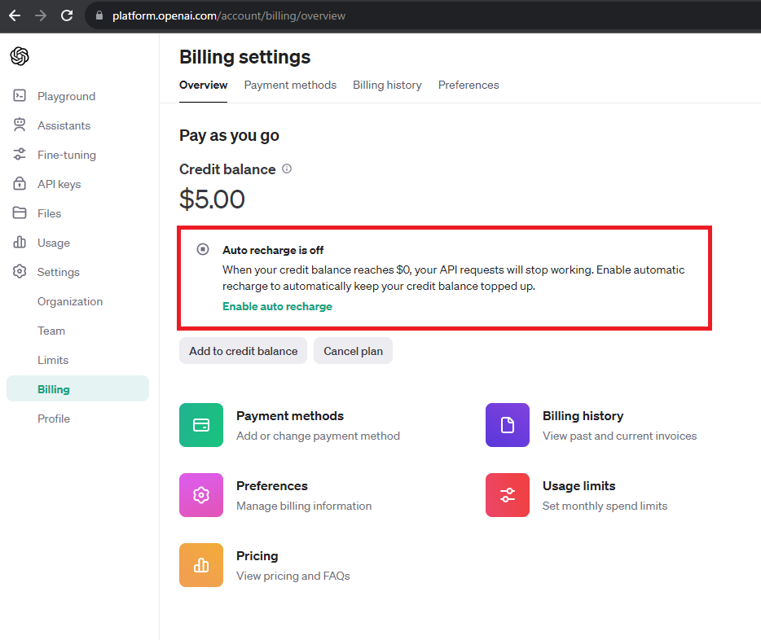Viewport: 761px width, 640px height.
Task: Click the green Payment methods card icon
Action: click(201, 425)
